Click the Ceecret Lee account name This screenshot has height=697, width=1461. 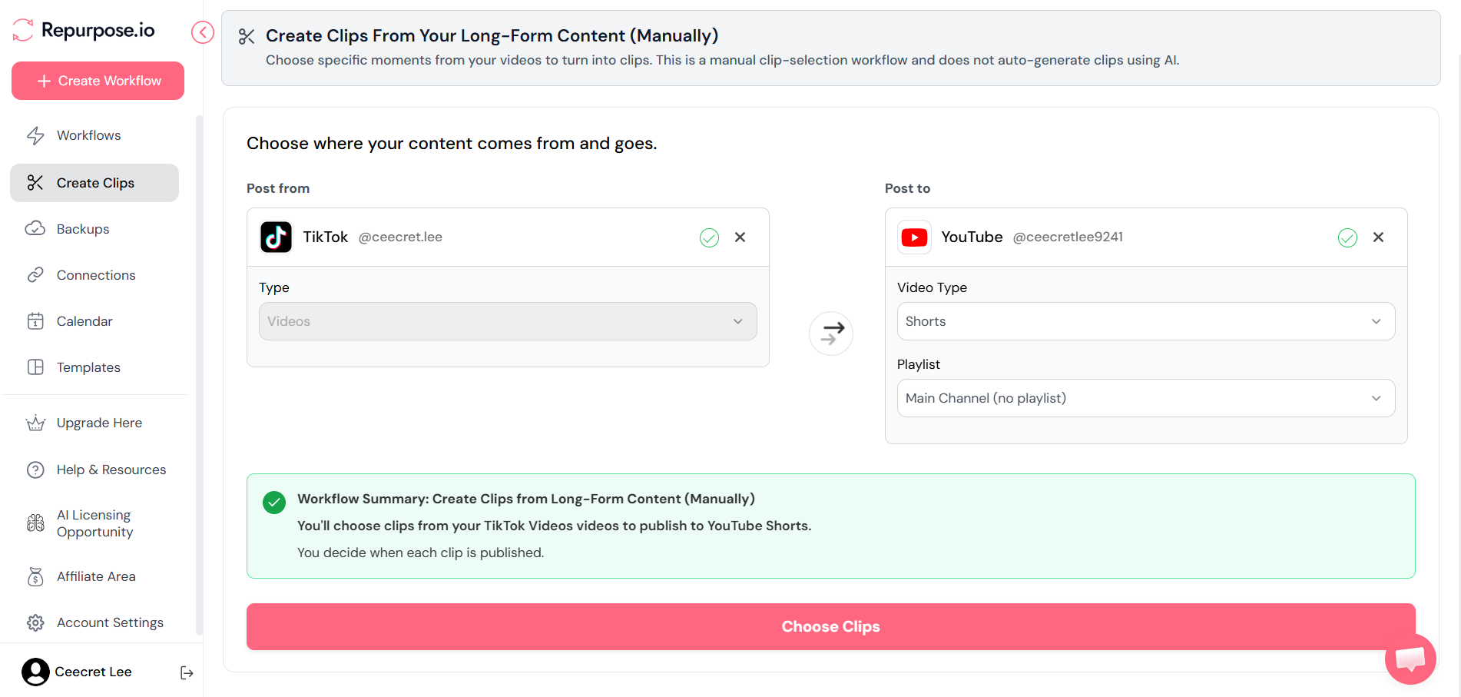point(93,672)
